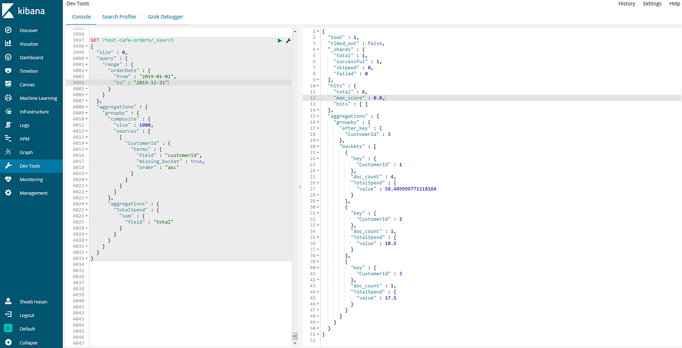The height and width of the screenshot is (348, 682).
Task: Open the request wrench menu
Action: tap(288, 41)
